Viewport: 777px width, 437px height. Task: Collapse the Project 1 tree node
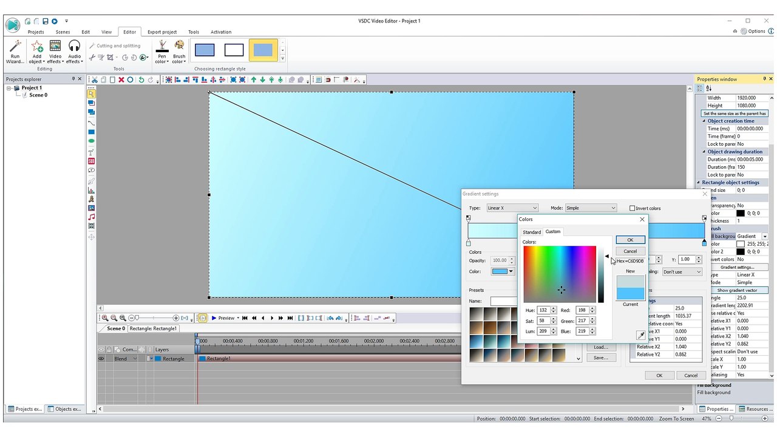[x=10, y=88]
